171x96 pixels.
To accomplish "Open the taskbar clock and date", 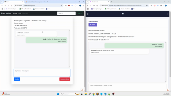I will [x=166, y=94].
